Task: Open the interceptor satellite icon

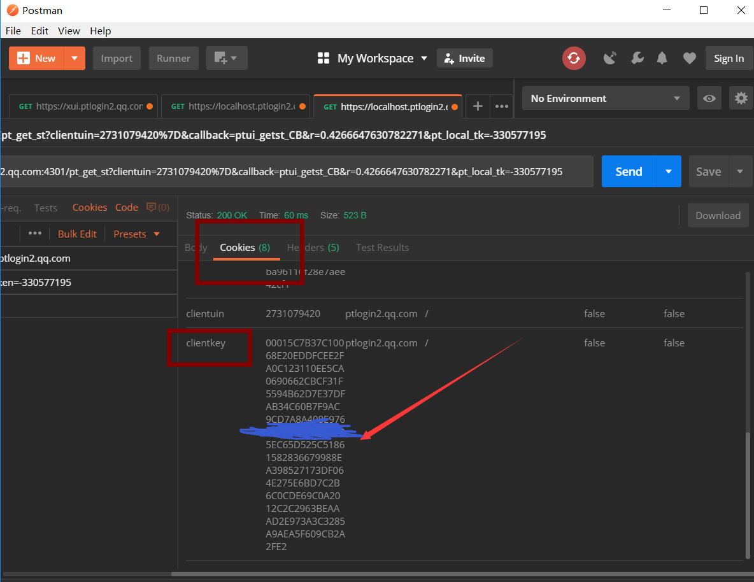Action: coord(609,58)
